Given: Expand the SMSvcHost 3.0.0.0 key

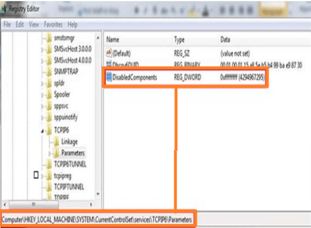Looking at the screenshot, I should pyautogui.click(x=42, y=50).
